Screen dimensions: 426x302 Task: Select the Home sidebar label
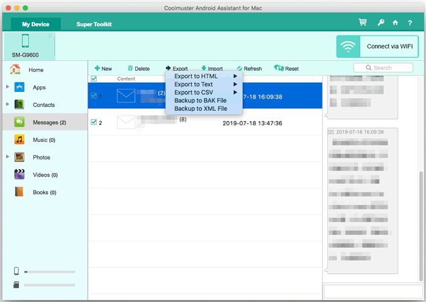pyautogui.click(x=36, y=70)
